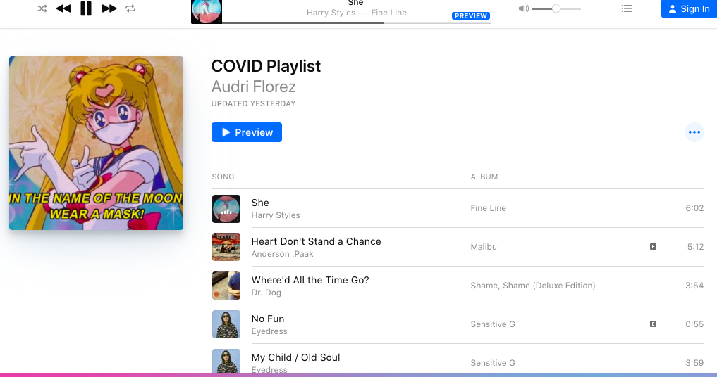The width and height of the screenshot is (717, 377).
Task: Click the Dr. Dog artist name
Action: [x=266, y=293]
